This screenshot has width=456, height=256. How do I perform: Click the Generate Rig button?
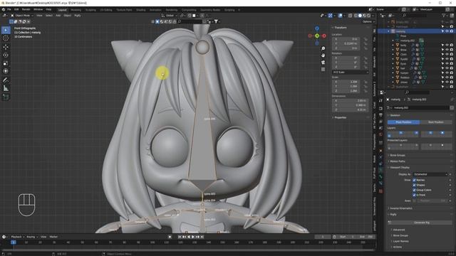tap(420, 223)
